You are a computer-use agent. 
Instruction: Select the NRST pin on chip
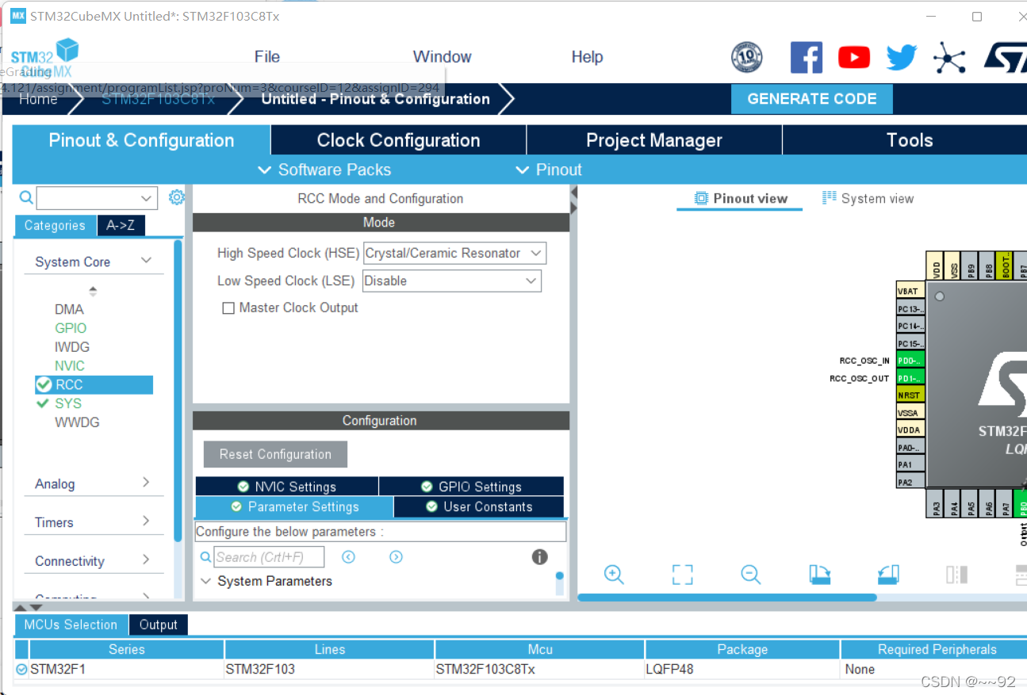[x=910, y=395]
